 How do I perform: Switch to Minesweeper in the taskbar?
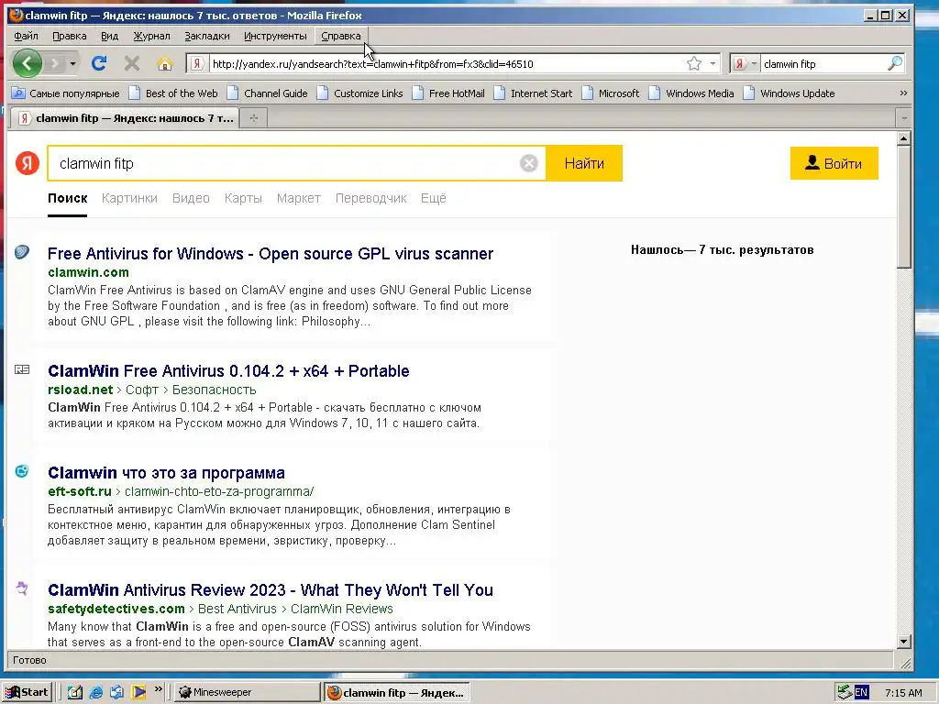click(248, 693)
